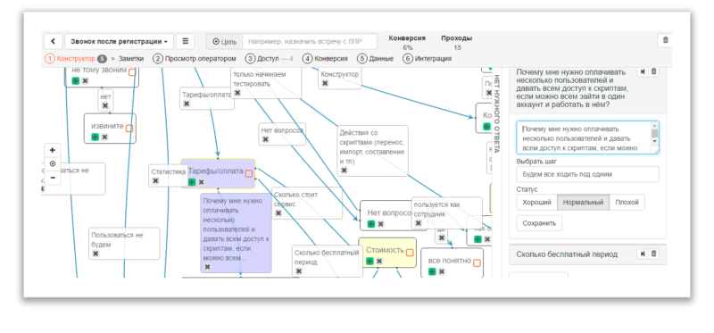The image size is (714, 333).
Task: Focus the answer text area in side panel
Action: [x=587, y=137]
